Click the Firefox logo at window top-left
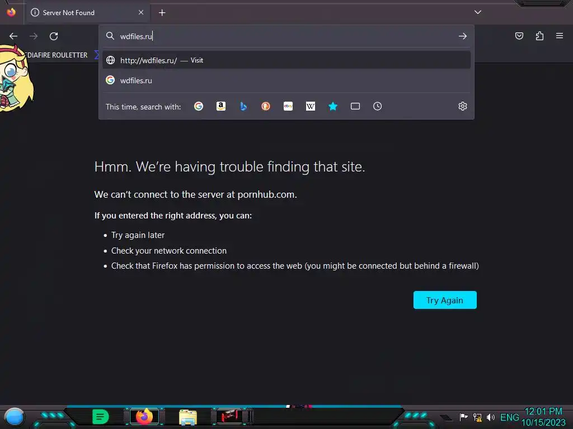The image size is (573, 429). 11,12
